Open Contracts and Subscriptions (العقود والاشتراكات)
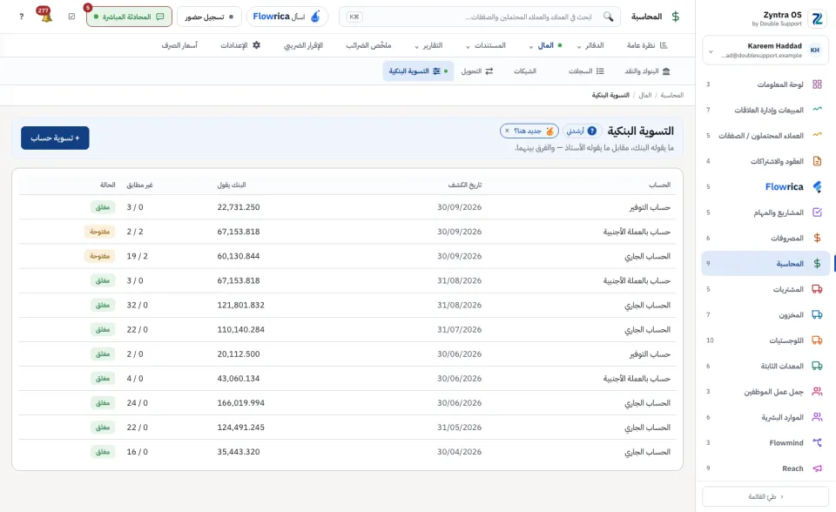Screen dimensions: 836x512 click(x=765, y=161)
